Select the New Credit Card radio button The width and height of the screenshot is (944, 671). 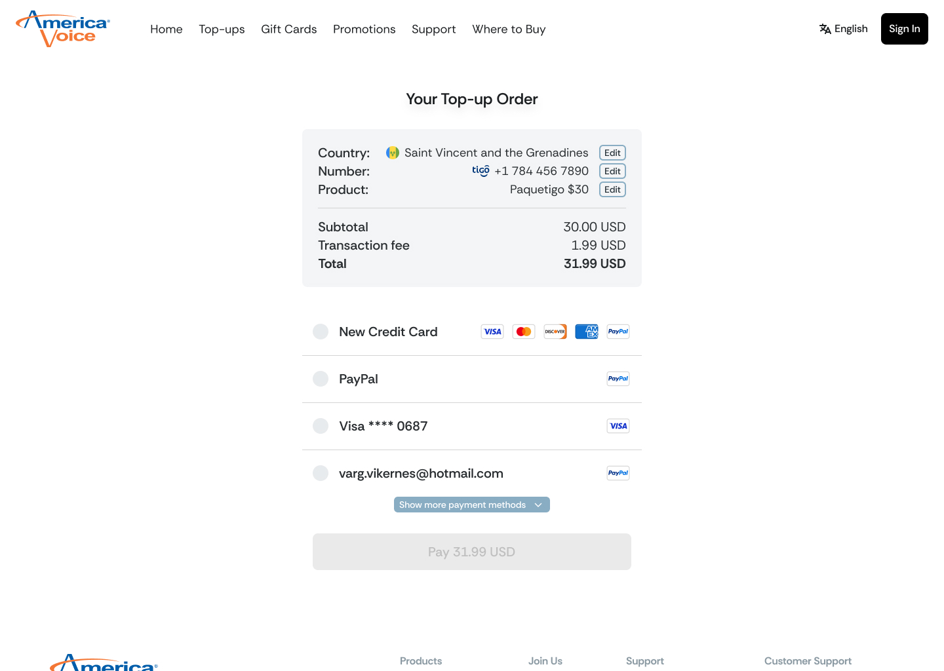tap(321, 332)
